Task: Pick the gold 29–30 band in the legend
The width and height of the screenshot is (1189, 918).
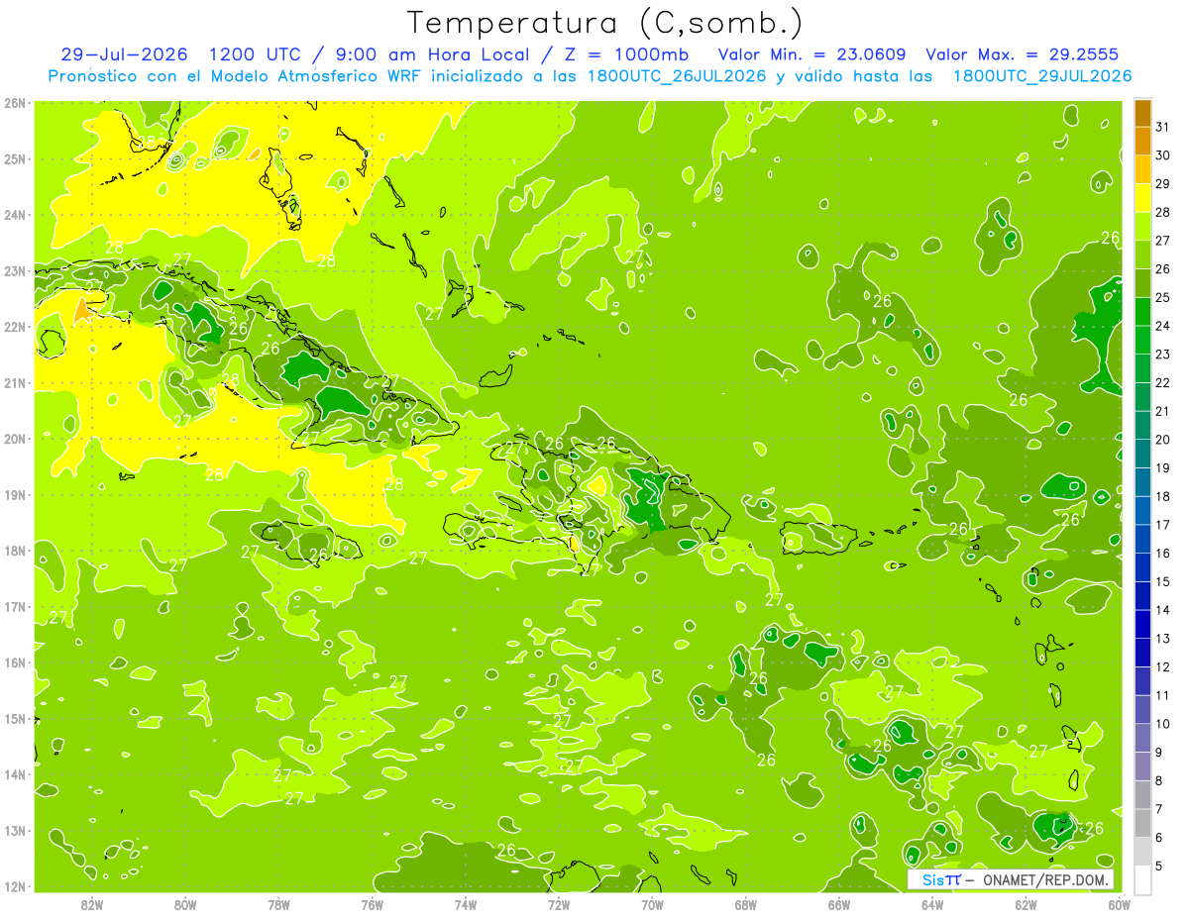Action: 1142,169
